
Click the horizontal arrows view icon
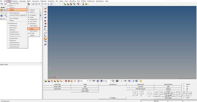point(45,4)
